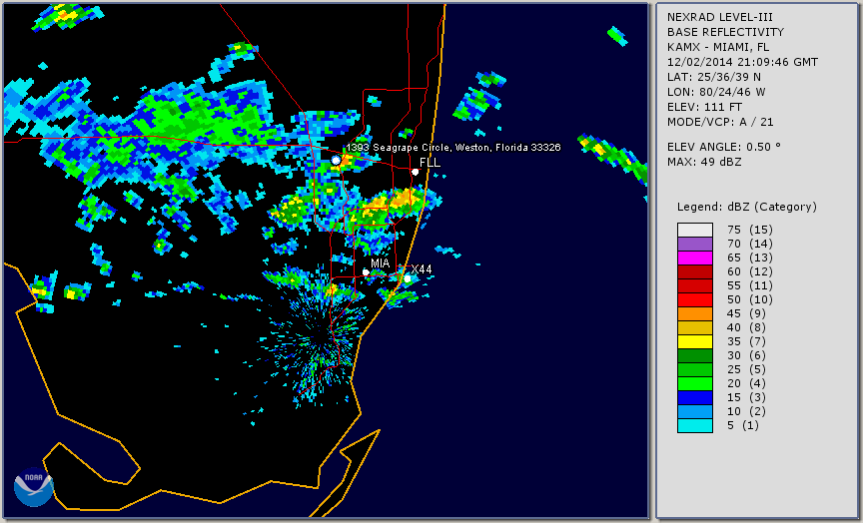Select the 65 dBZ magenta legend swatch
The height and width of the screenshot is (523, 863).
[x=695, y=258]
